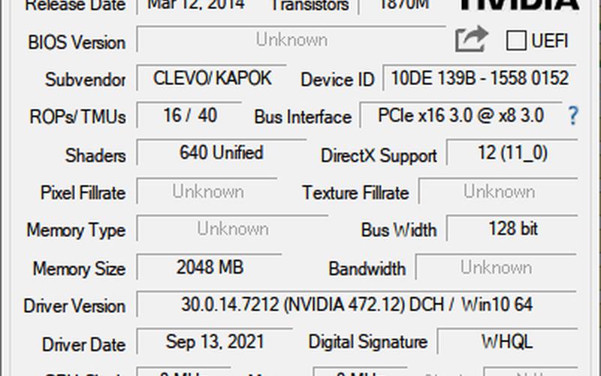Click the Bus Width label

(399, 230)
